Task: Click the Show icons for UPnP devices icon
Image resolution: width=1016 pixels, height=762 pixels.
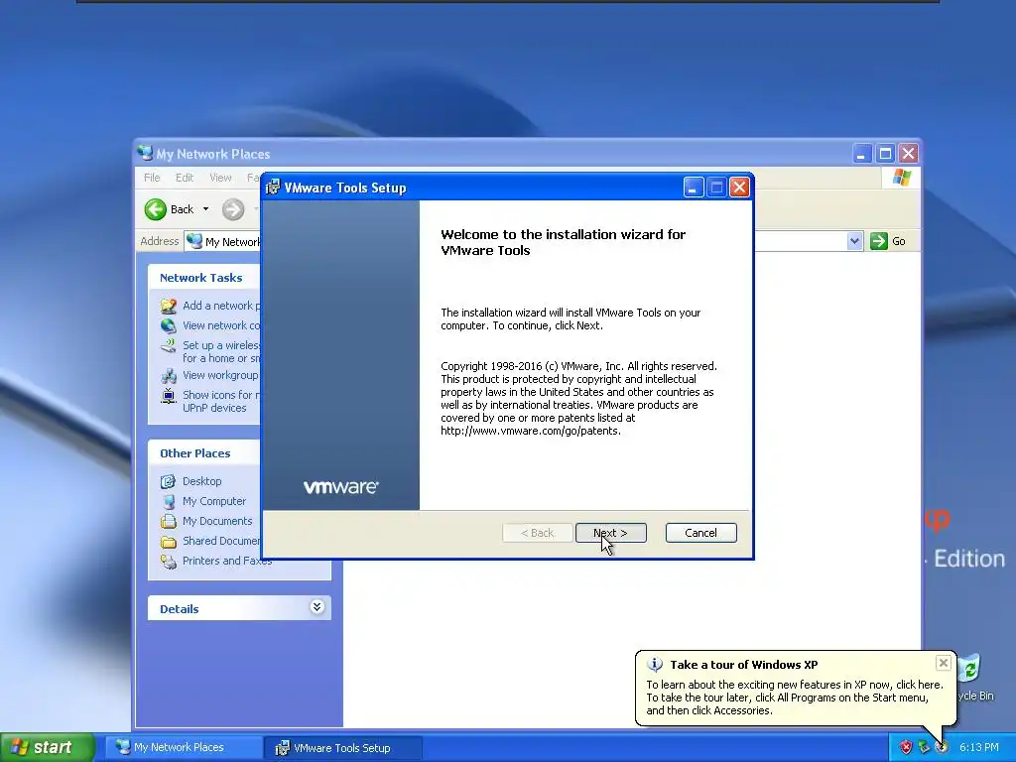Action: click(x=169, y=395)
